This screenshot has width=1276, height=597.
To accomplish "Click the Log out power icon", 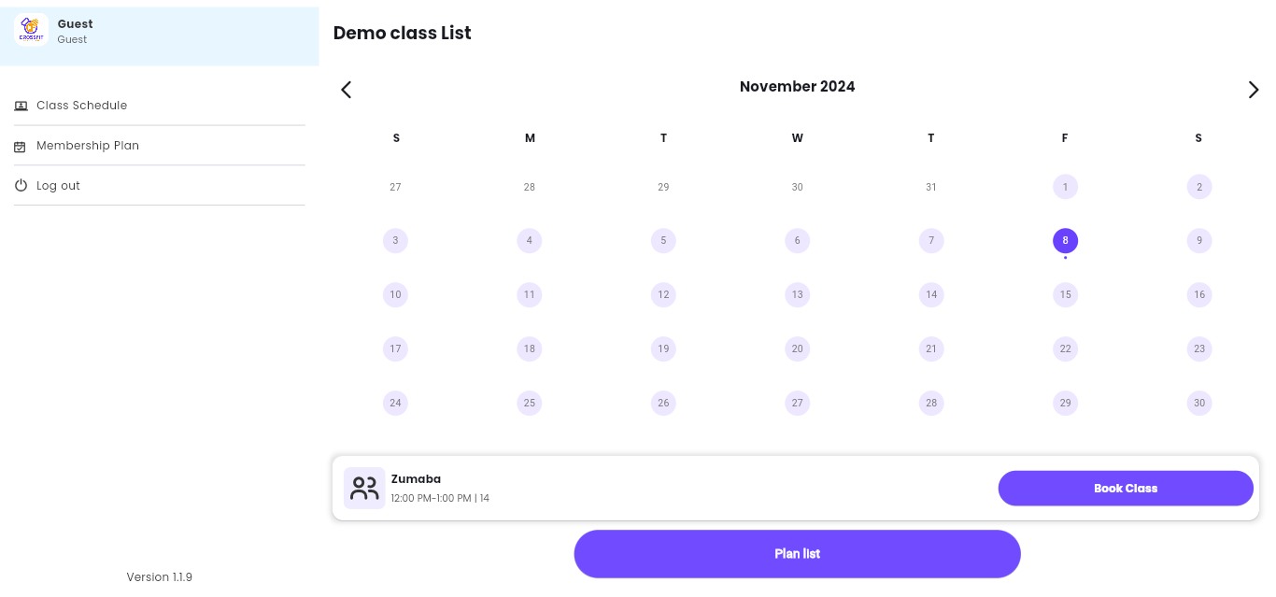I will coord(21,186).
